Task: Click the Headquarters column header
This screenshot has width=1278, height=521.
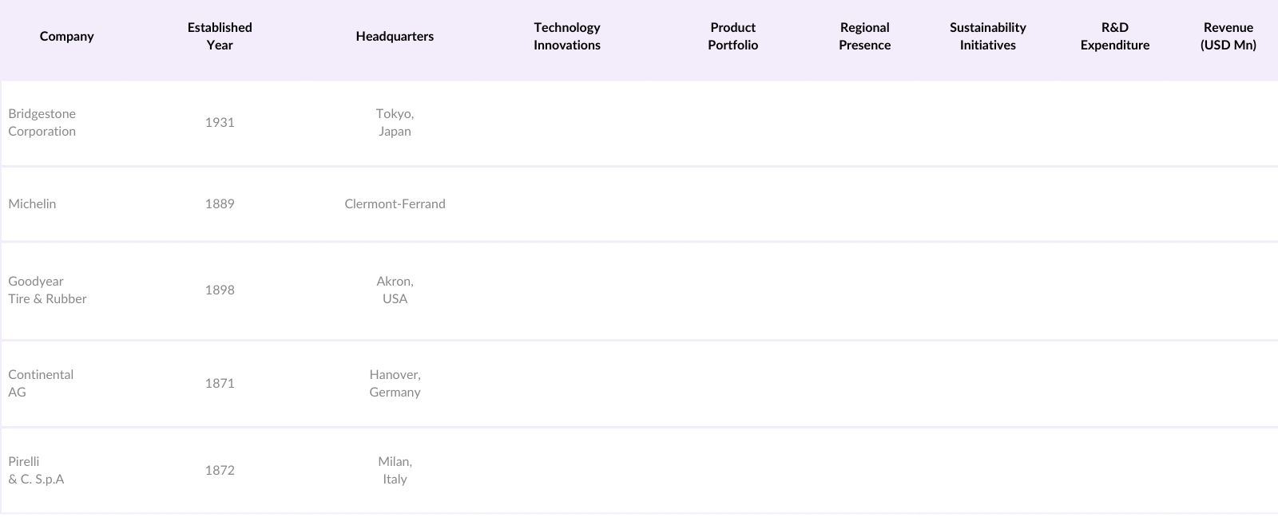Action: coord(395,37)
